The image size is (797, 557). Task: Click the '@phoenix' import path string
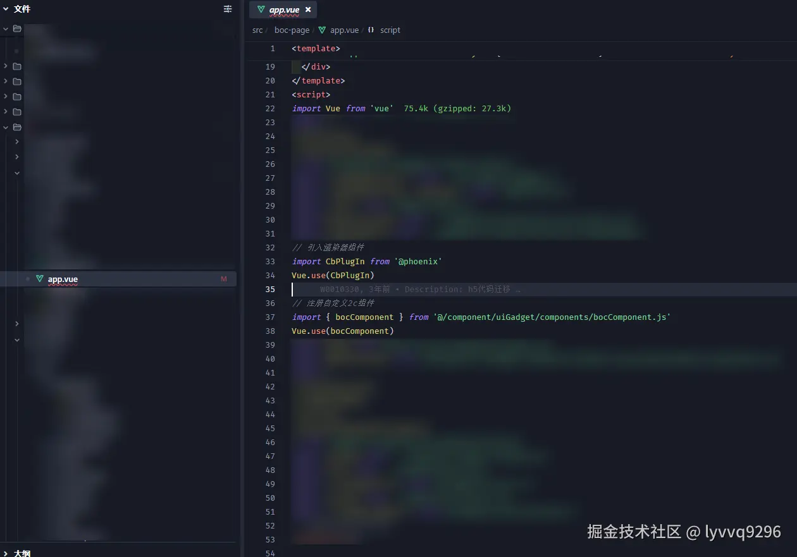(417, 261)
